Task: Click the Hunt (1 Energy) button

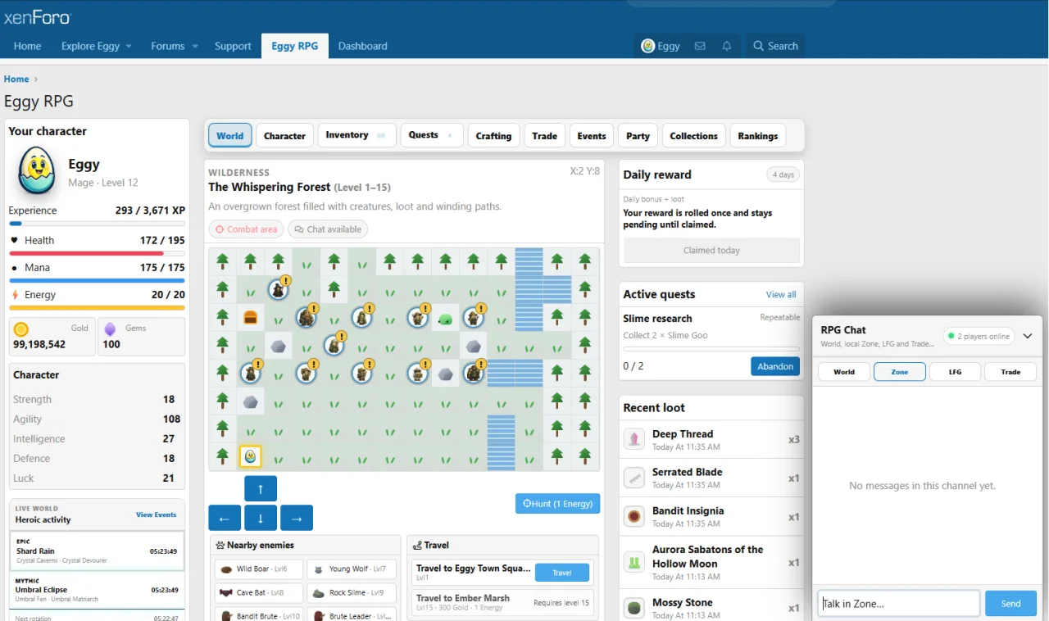Action: coord(557,504)
